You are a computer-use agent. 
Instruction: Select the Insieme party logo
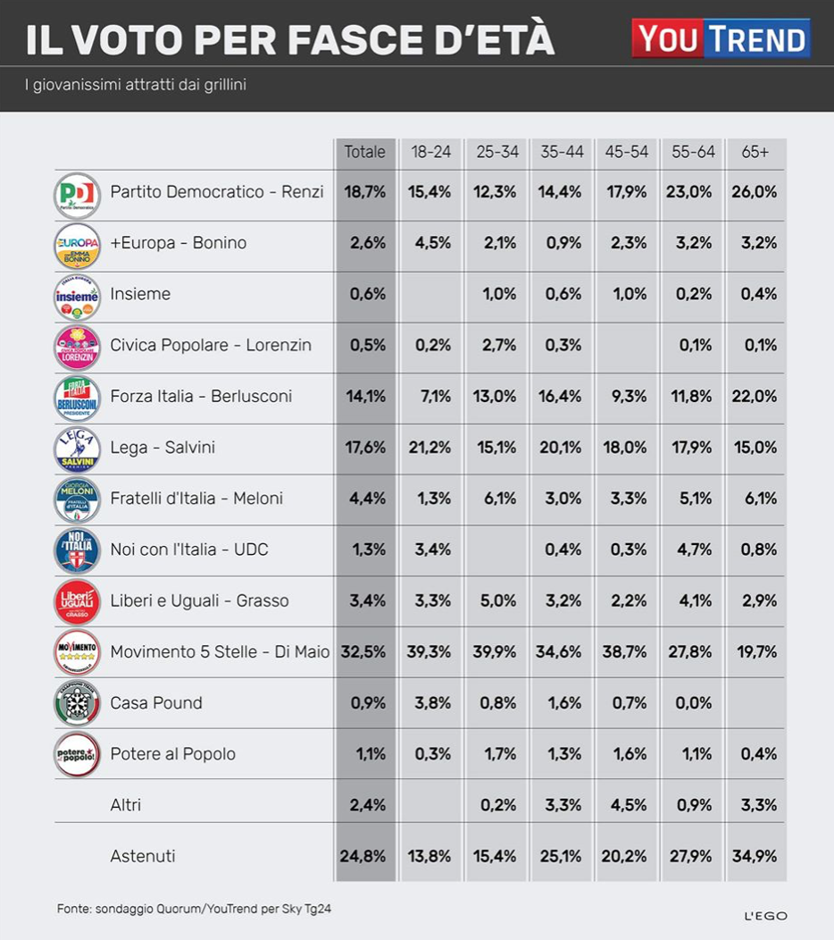78,295
